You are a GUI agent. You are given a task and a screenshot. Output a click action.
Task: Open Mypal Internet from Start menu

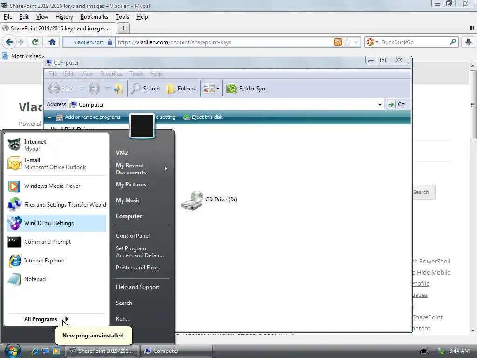pos(56,145)
